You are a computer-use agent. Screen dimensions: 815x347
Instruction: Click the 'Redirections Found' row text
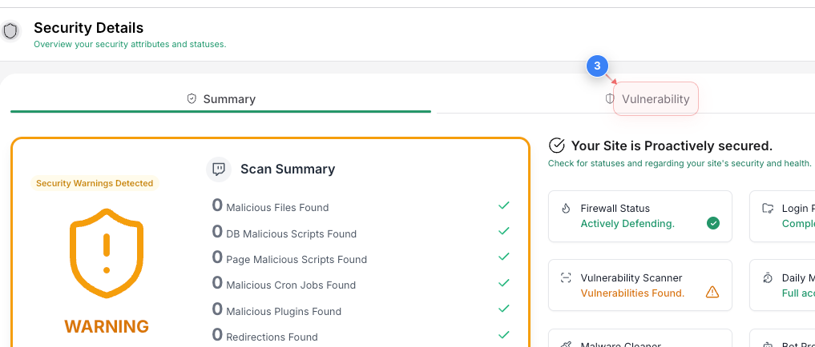[x=272, y=337]
